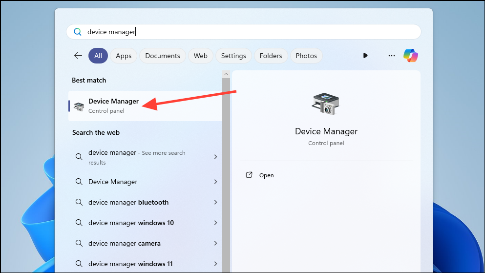This screenshot has height=273, width=485.
Task: Expand 'device manager - See more search results' chevron
Action: pos(215,157)
